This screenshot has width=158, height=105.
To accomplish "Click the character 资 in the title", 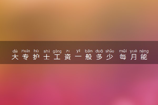I will tap(68, 57).
